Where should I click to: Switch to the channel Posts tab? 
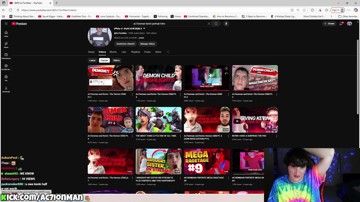coord(147,52)
